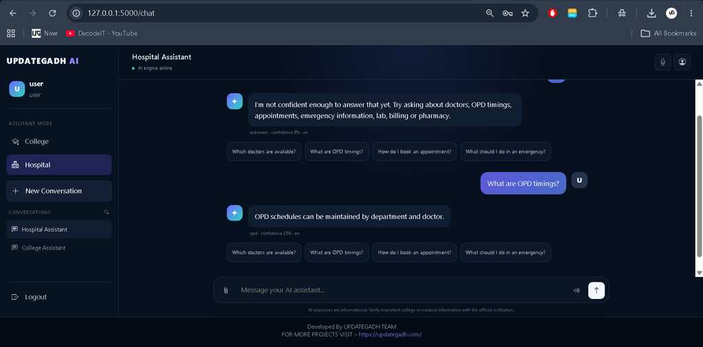The height and width of the screenshot is (347, 703).
Task: Click the 'unknown · confidence 0% · en' label
Action: [x=279, y=133]
